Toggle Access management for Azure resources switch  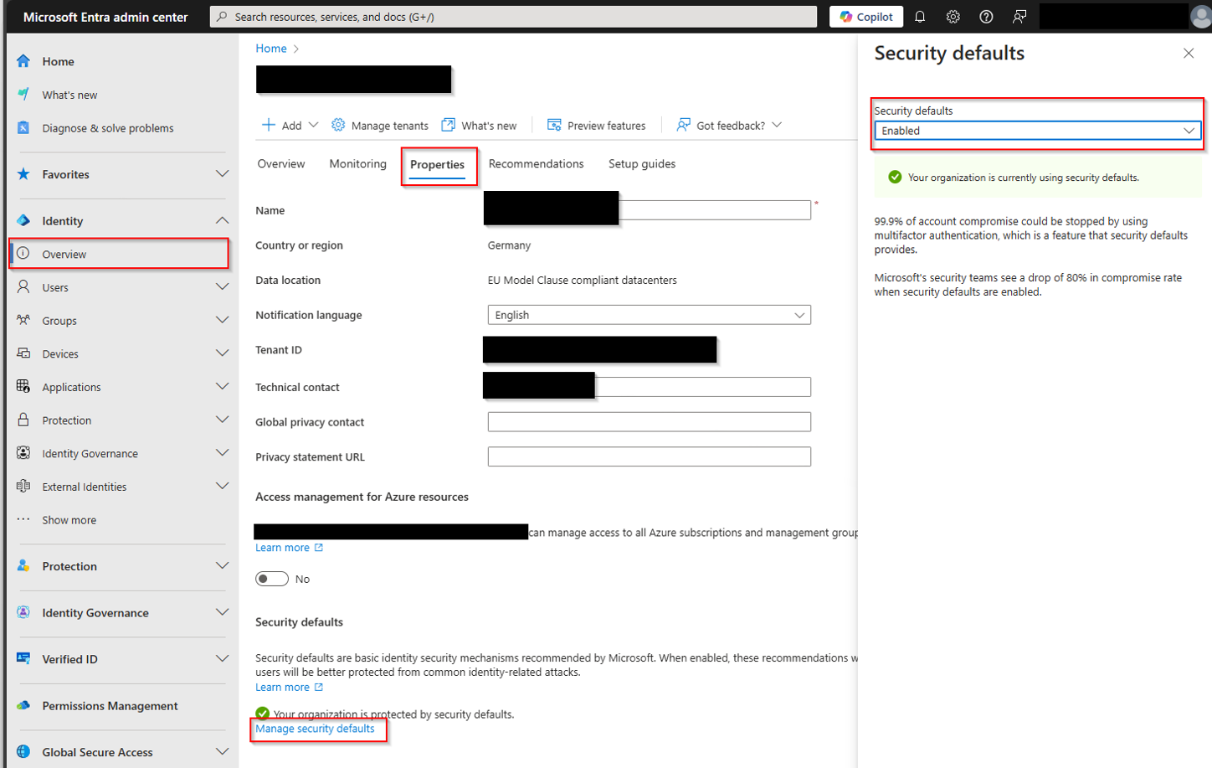point(272,579)
